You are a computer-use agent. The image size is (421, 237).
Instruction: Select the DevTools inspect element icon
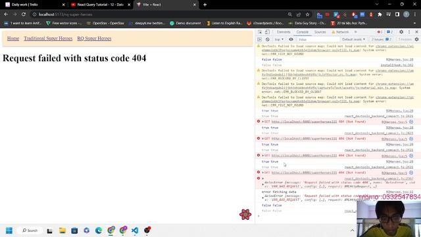(260, 32)
